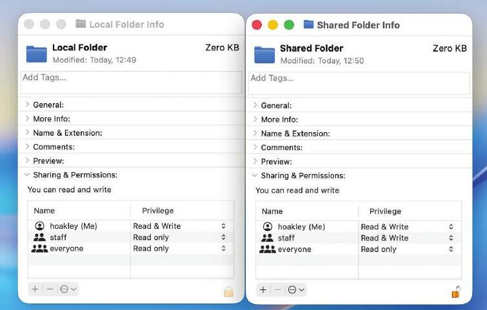
Task: Change staff privilege in Shared Folder Info
Action: coord(406,238)
